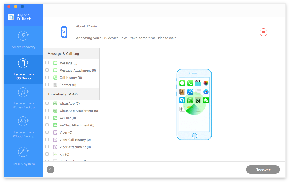
Task: Click the Recover from iTunes Backup label
Action: click(23, 105)
